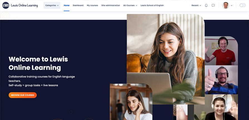Open the messaging speech bubble icon

213,5
